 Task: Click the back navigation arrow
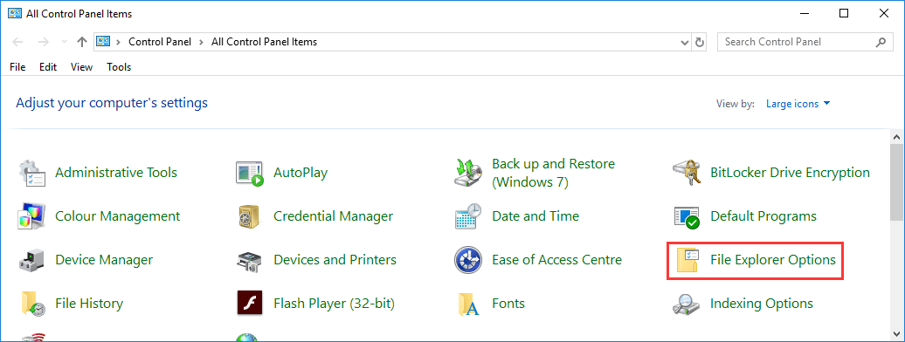(17, 42)
